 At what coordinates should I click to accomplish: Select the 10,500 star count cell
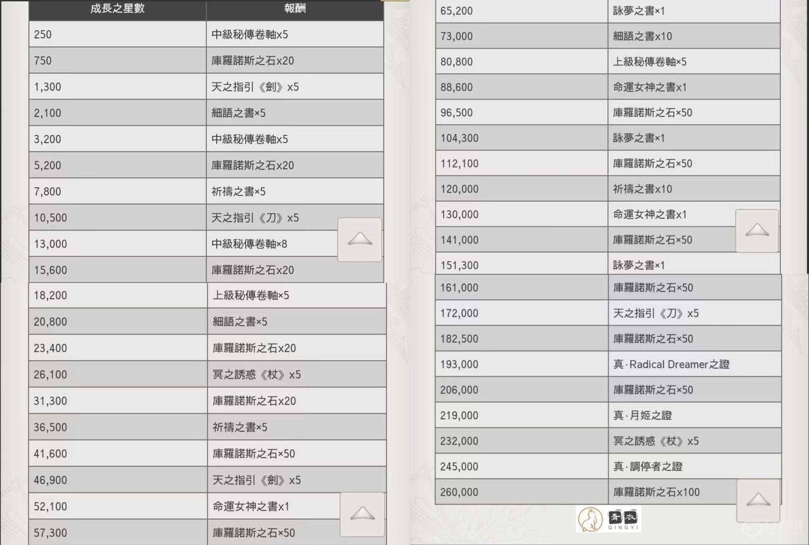tap(117, 218)
